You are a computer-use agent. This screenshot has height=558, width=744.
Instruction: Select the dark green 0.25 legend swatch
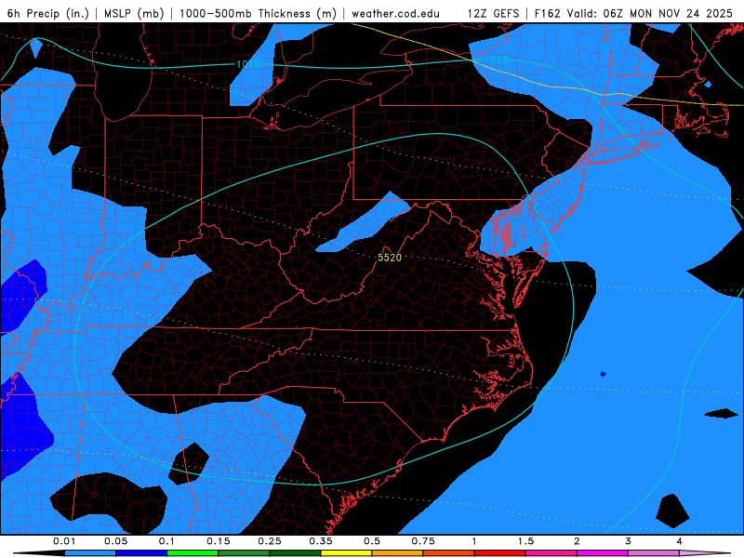pyautogui.click(x=295, y=553)
